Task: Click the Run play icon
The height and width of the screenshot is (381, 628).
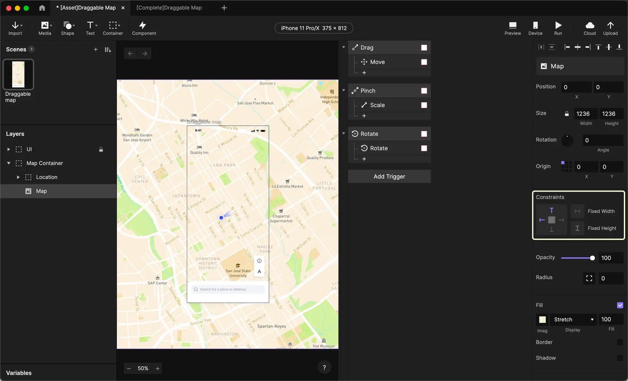Action: point(558,25)
